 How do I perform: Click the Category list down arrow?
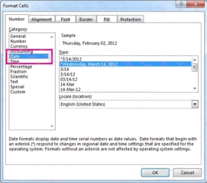52,126
